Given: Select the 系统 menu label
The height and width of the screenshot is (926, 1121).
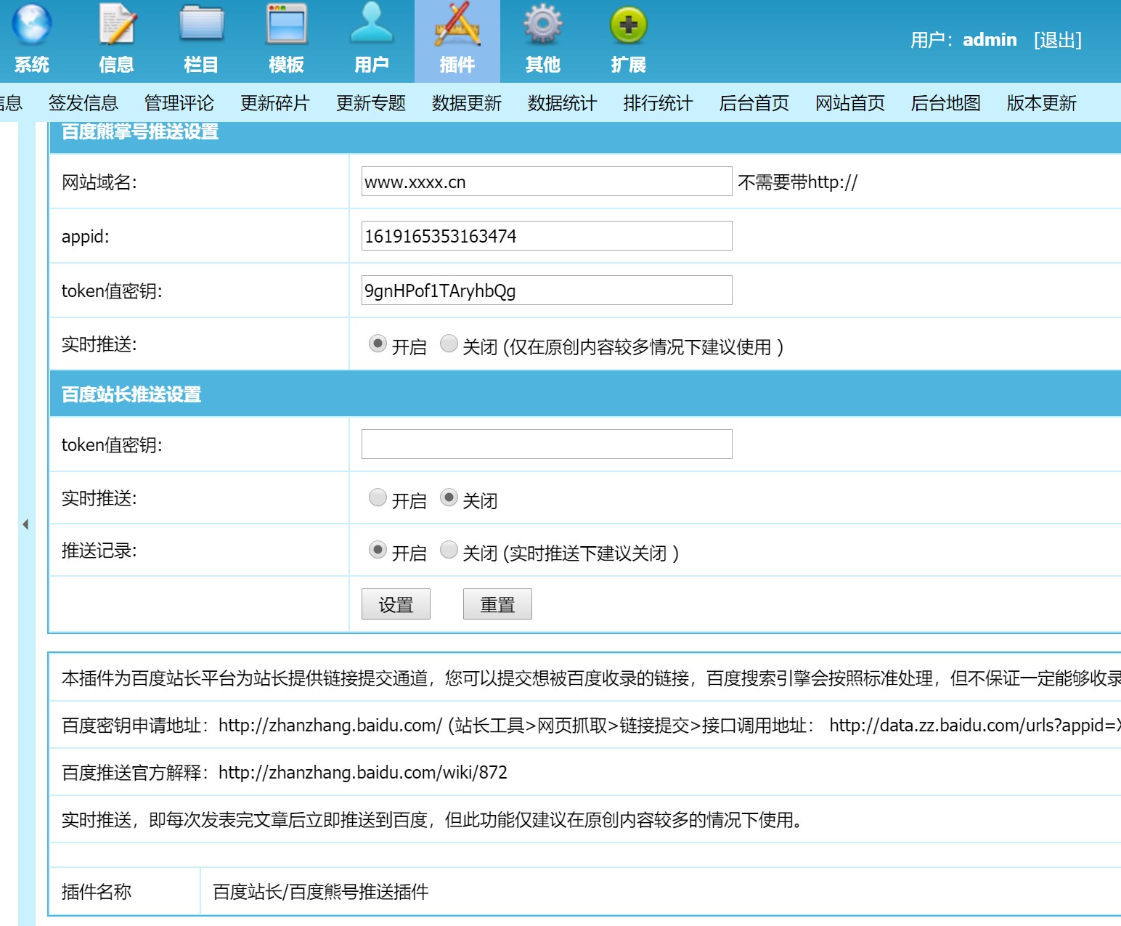Looking at the screenshot, I should point(32,65).
